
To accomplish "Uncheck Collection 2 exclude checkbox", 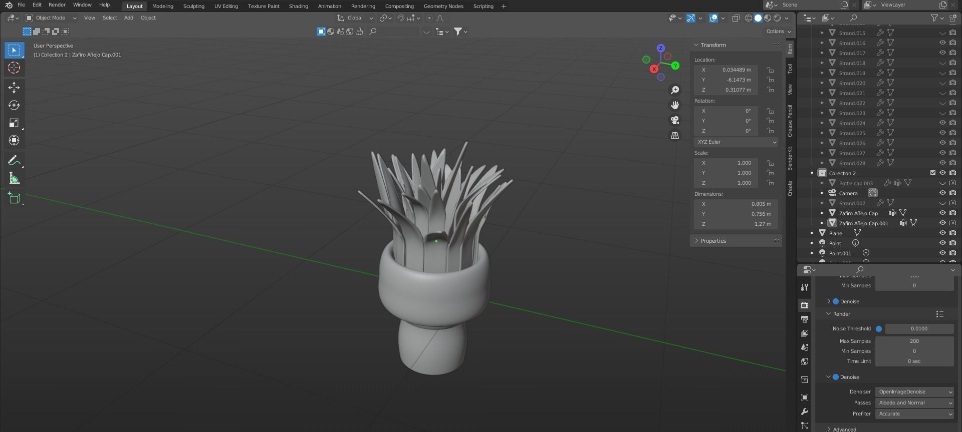I will [x=932, y=173].
